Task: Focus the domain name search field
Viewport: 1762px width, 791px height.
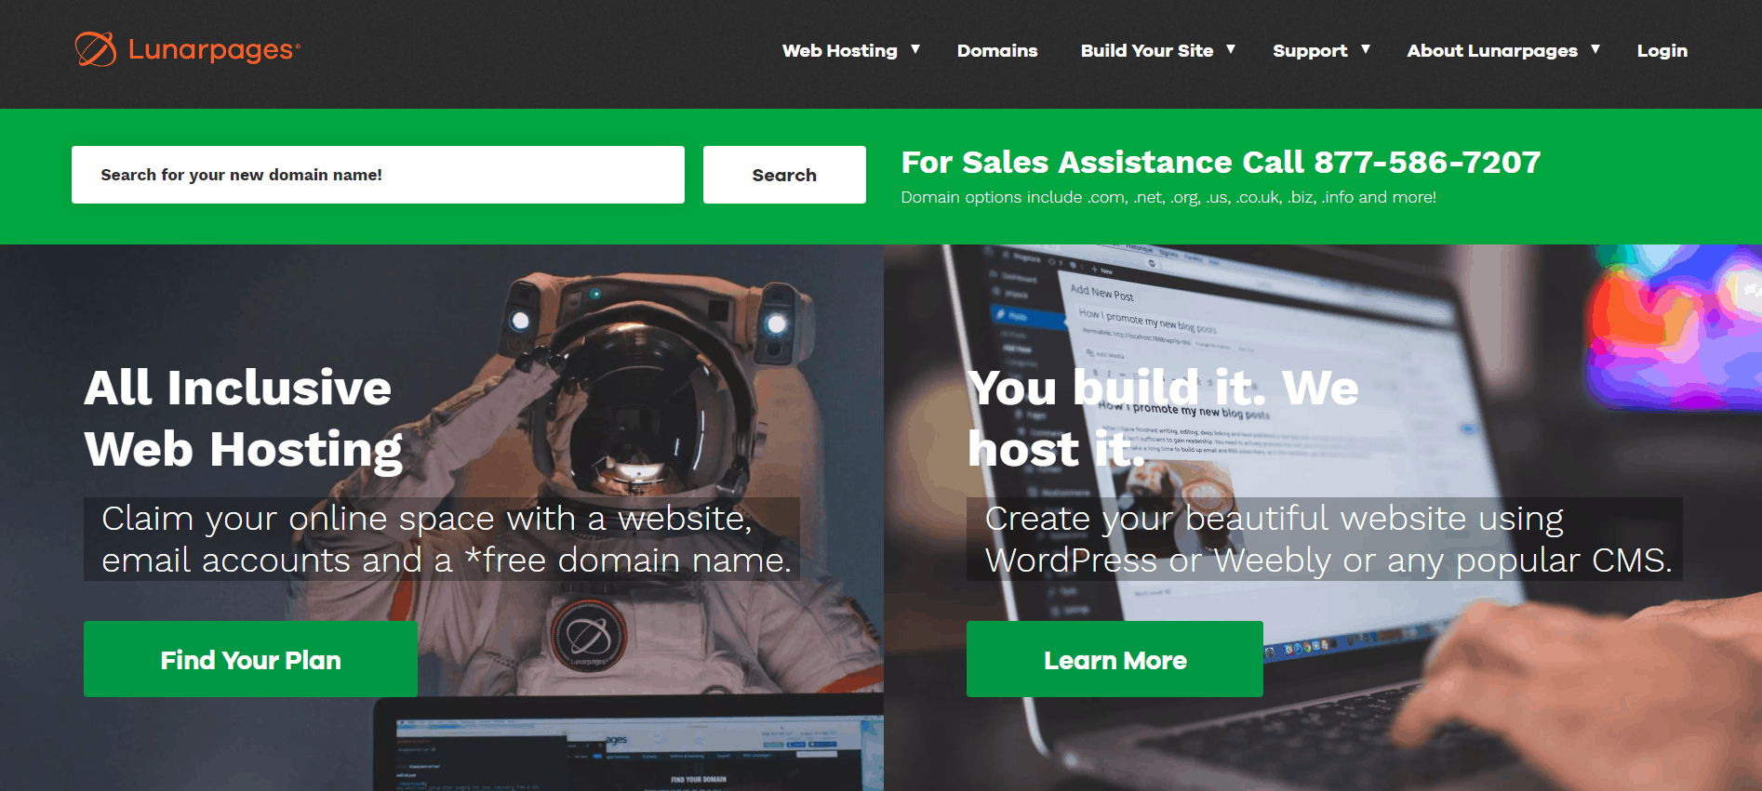Action: pos(378,175)
